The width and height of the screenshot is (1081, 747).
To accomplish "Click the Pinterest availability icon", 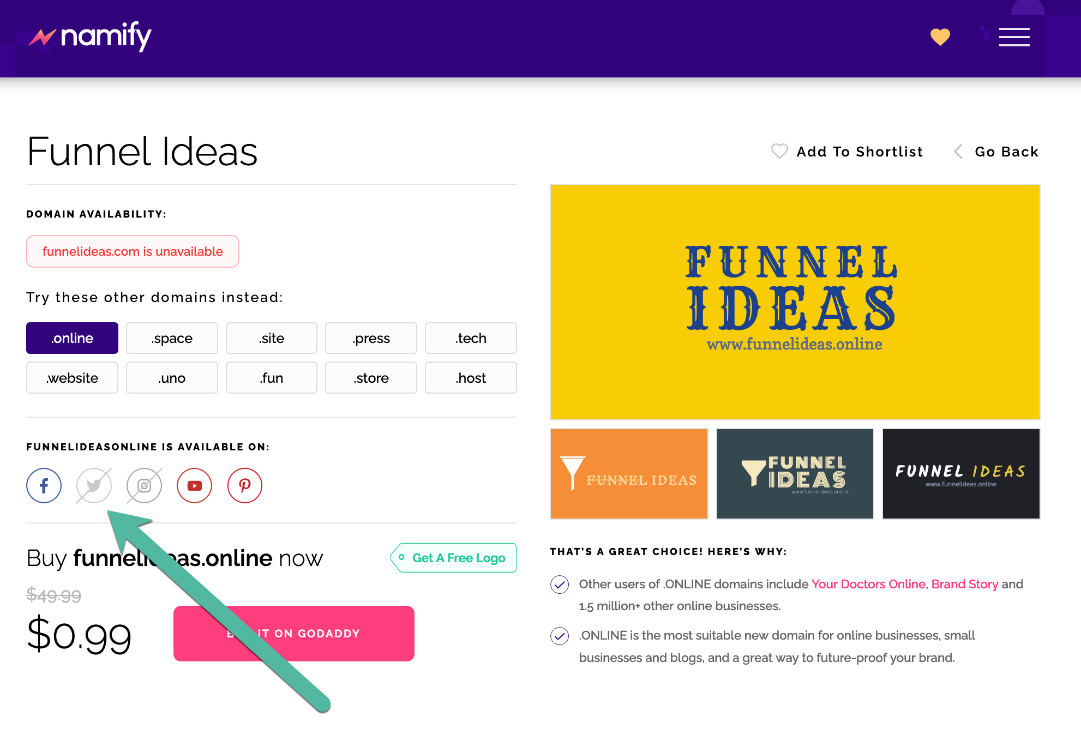I will pyautogui.click(x=244, y=485).
